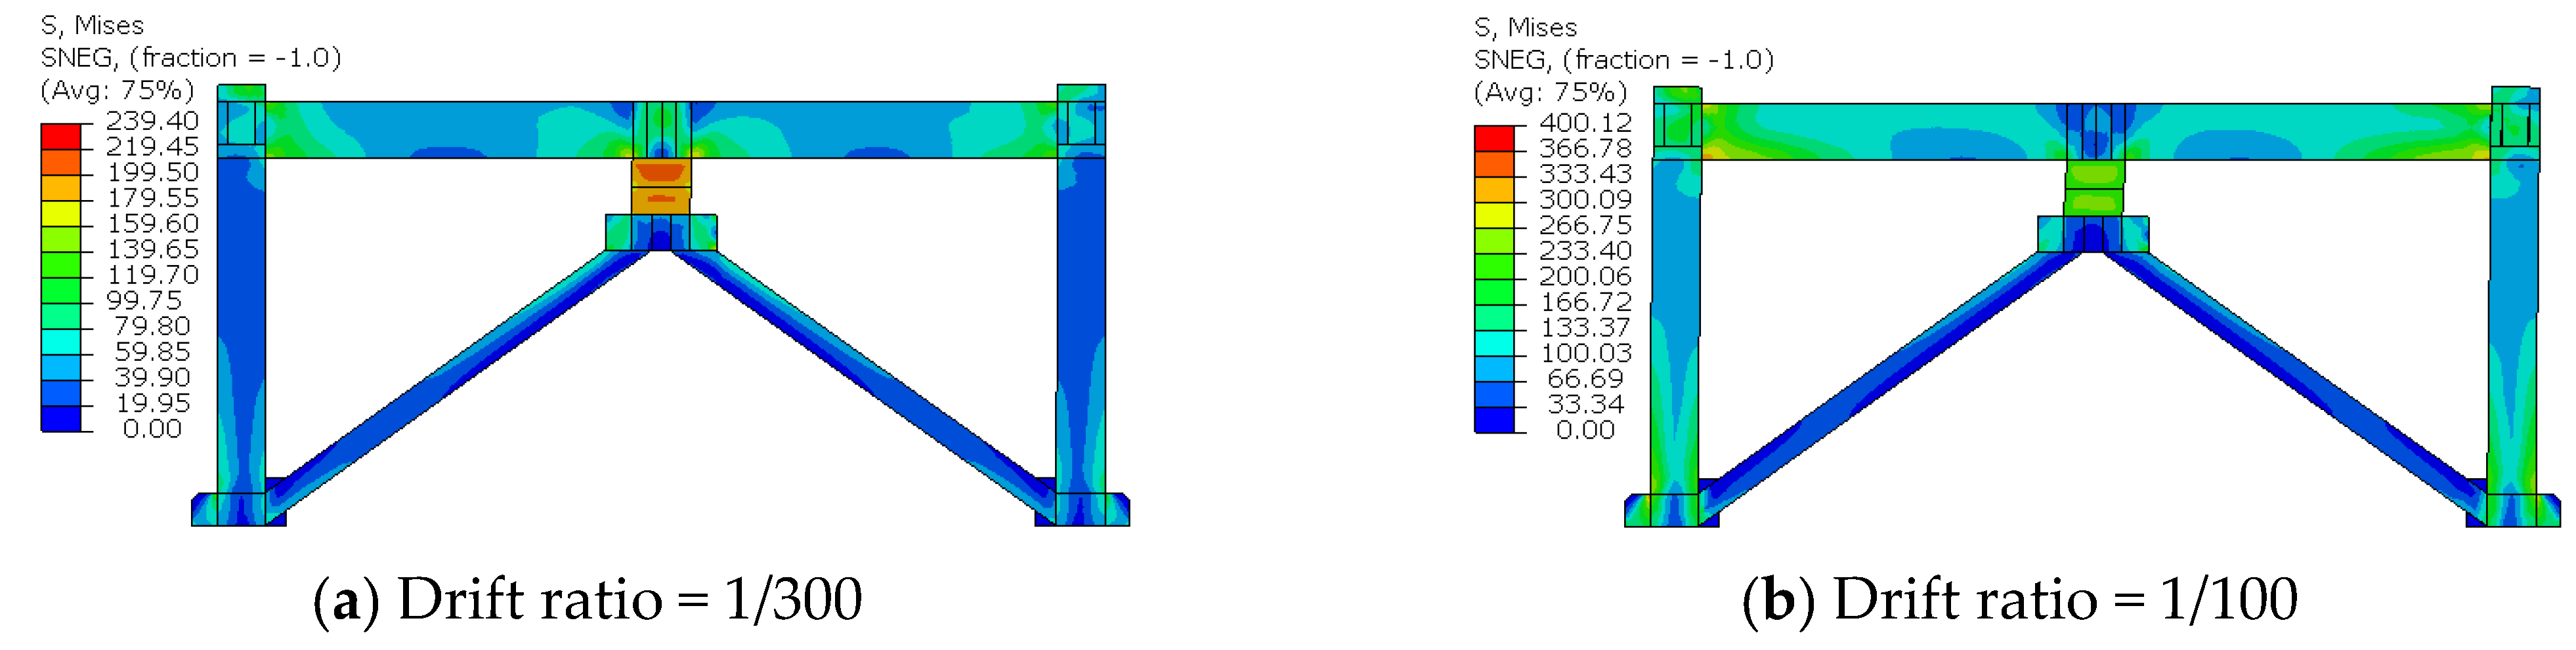
Task: Select the legend value '100.03'
Action: pyautogui.click(x=1586, y=354)
